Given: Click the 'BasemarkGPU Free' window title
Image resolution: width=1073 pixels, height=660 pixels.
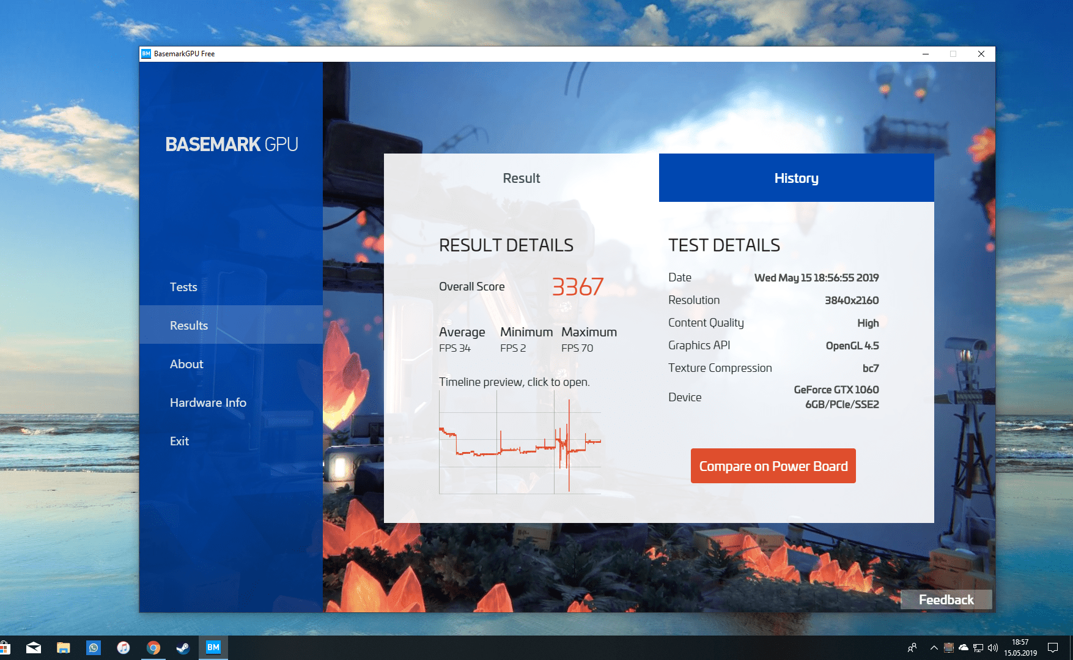Looking at the screenshot, I should pyautogui.click(x=184, y=54).
